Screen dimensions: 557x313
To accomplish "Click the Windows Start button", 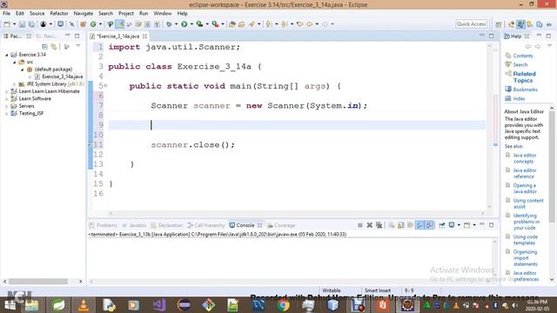I will pos(10,305).
